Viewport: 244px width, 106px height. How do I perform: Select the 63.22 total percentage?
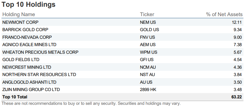point(237,97)
